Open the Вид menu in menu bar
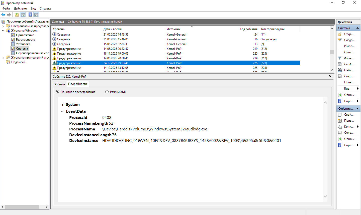Screen dimensions: 361x215 33,9
